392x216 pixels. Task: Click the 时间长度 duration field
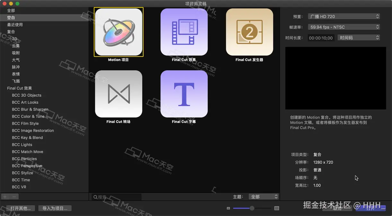coord(321,38)
